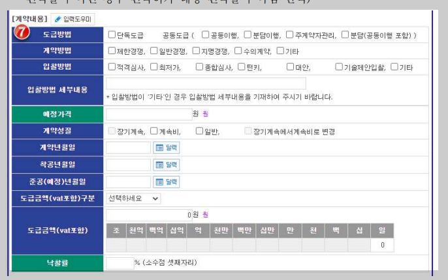Check 최저가 bidding method

(153, 66)
